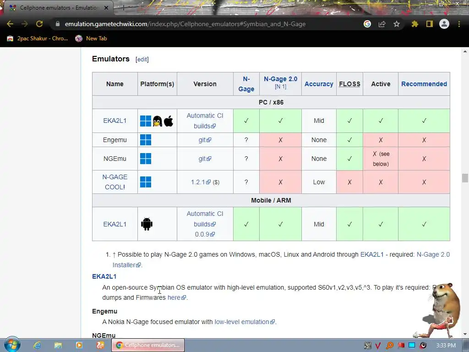Click the scrollbar down arrow
The image size is (469, 352).
coord(465,334)
